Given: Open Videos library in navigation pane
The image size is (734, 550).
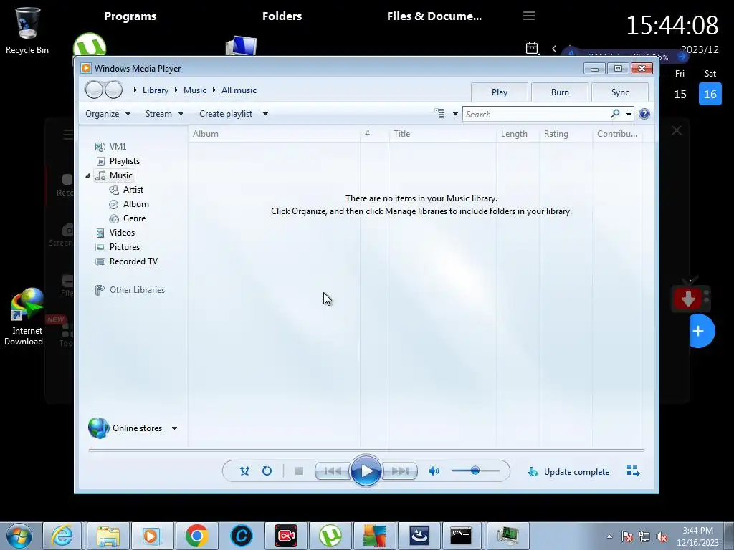Looking at the screenshot, I should click(x=122, y=233).
